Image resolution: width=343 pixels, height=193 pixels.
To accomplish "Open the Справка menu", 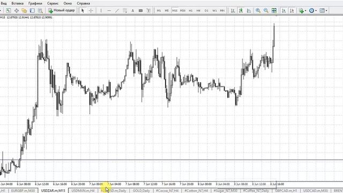I will (84, 4).
